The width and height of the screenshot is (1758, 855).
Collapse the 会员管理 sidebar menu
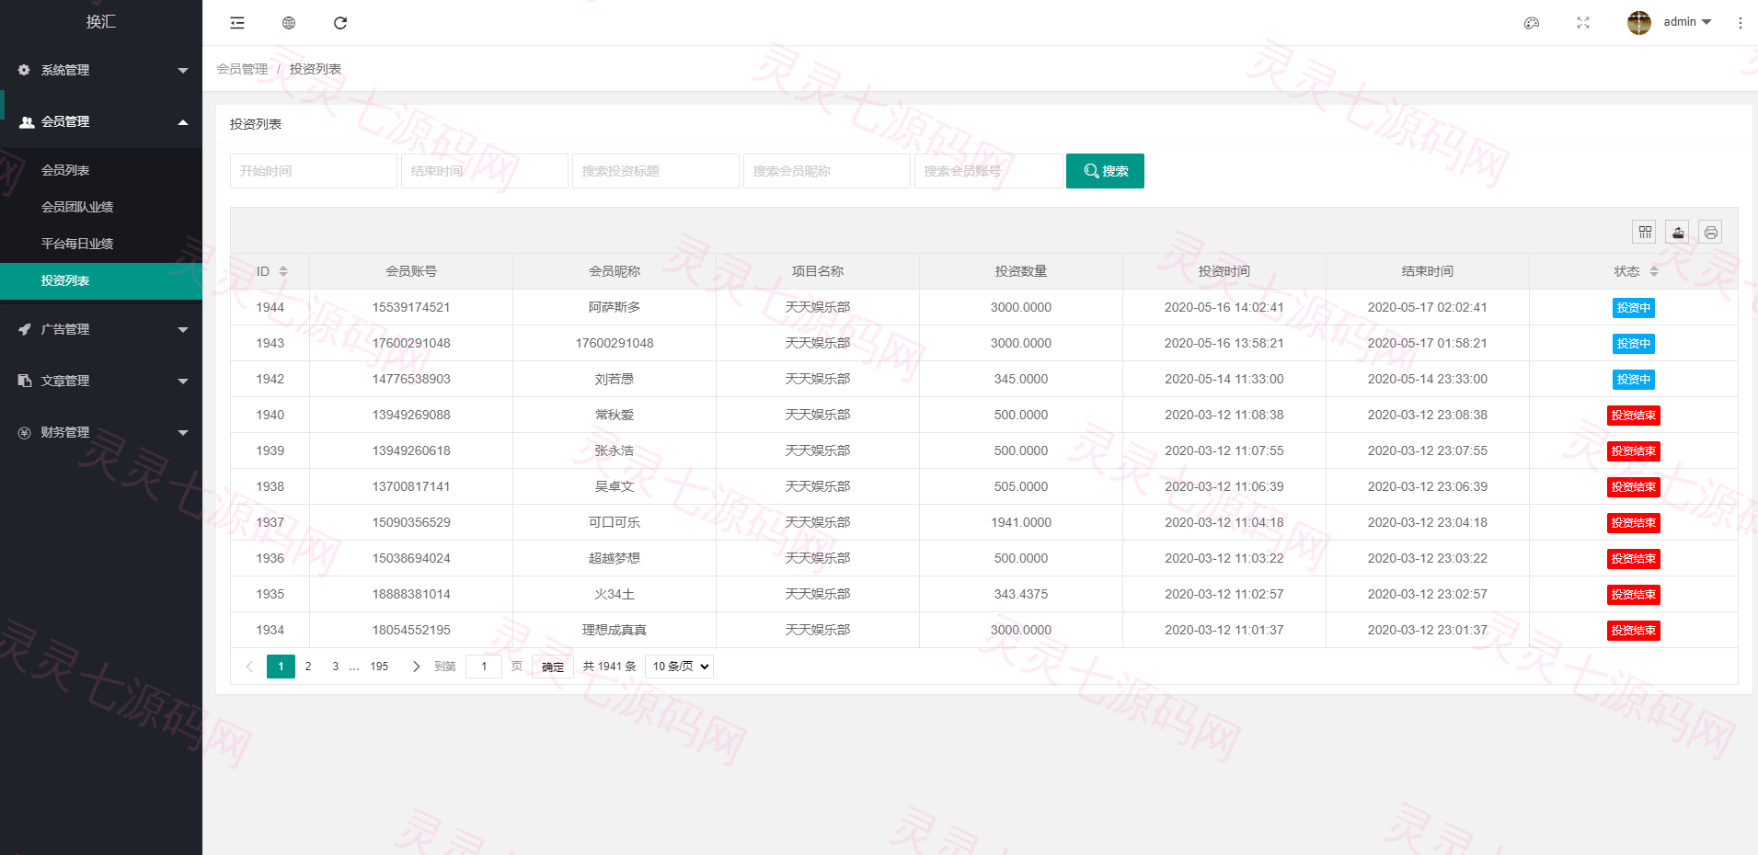101,121
